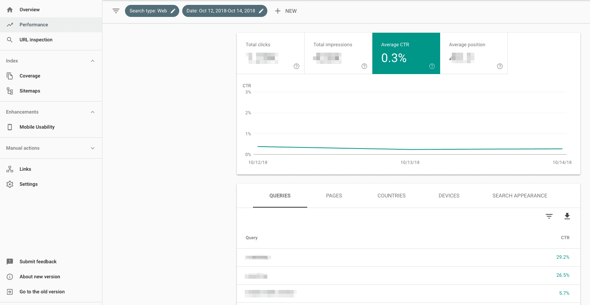The image size is (590, 305).
Task: Edit Search type filter via pencil icon
Action: tap(173, 11)
